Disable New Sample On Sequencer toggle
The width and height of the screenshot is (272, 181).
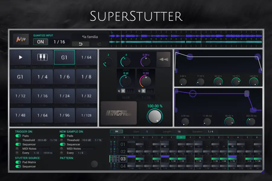pos(63,144)
